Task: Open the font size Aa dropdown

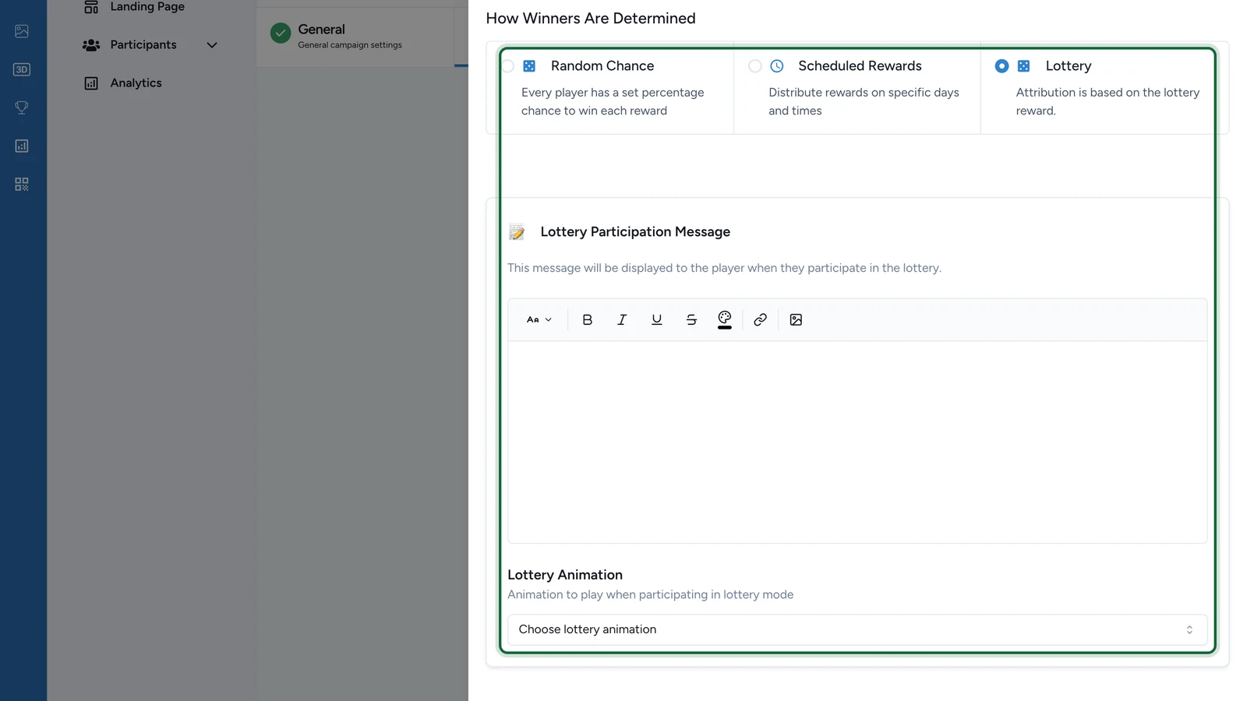Action: 539,319
